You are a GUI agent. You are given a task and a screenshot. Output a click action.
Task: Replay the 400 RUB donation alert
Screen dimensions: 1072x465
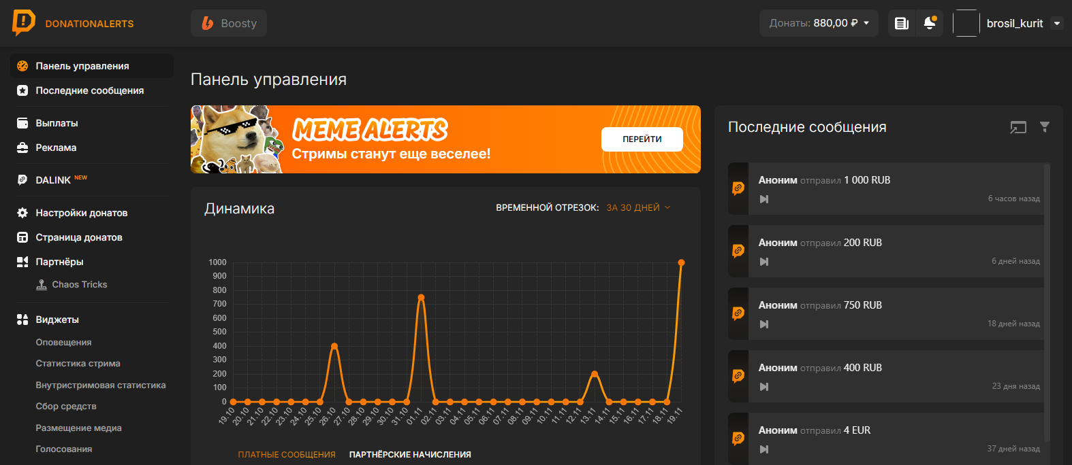click(x=764, y=387)
